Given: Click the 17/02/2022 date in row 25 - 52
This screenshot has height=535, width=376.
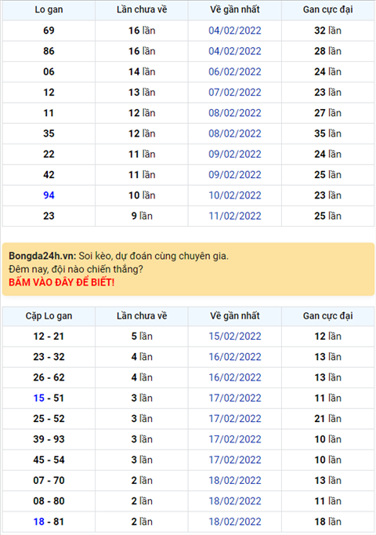Looking at the screenshot, I should (x=235, y=419).
